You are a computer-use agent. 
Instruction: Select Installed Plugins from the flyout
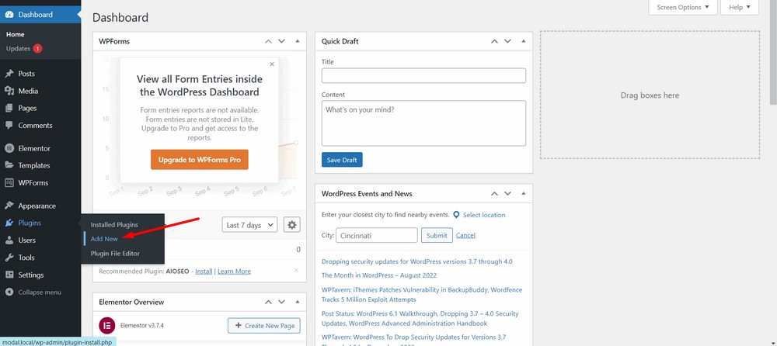pos(114,225)
